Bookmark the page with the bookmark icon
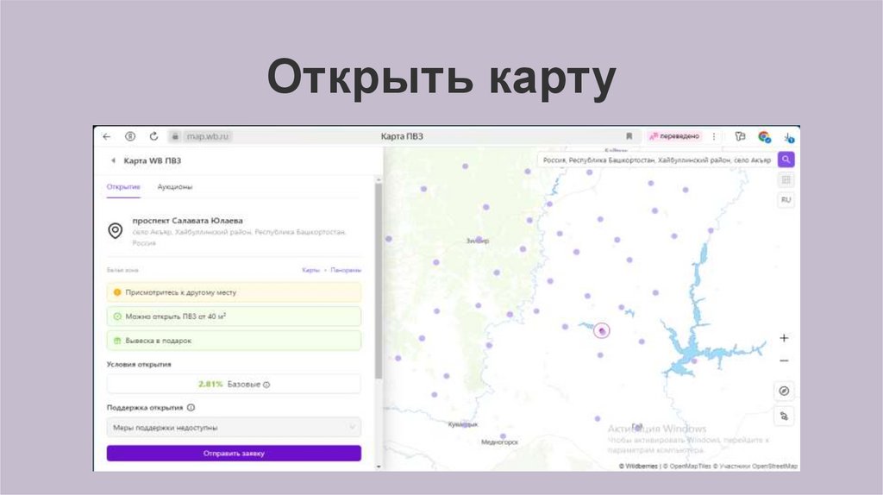Image resolution: width=883 pixels, height=495 pixels. pyautogui.click(x=629, y=136)
